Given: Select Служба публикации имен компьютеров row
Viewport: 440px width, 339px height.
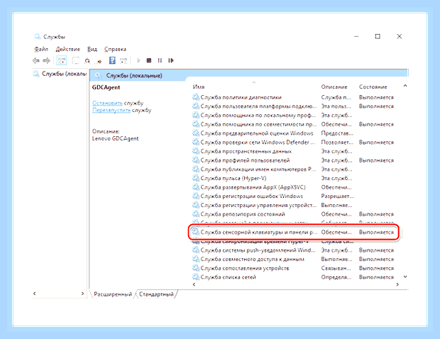Looking at the screenshot, I should (293, 169).
